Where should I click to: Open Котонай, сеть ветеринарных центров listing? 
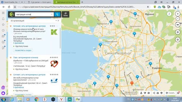pyautogui.click(x=29, y=26)
